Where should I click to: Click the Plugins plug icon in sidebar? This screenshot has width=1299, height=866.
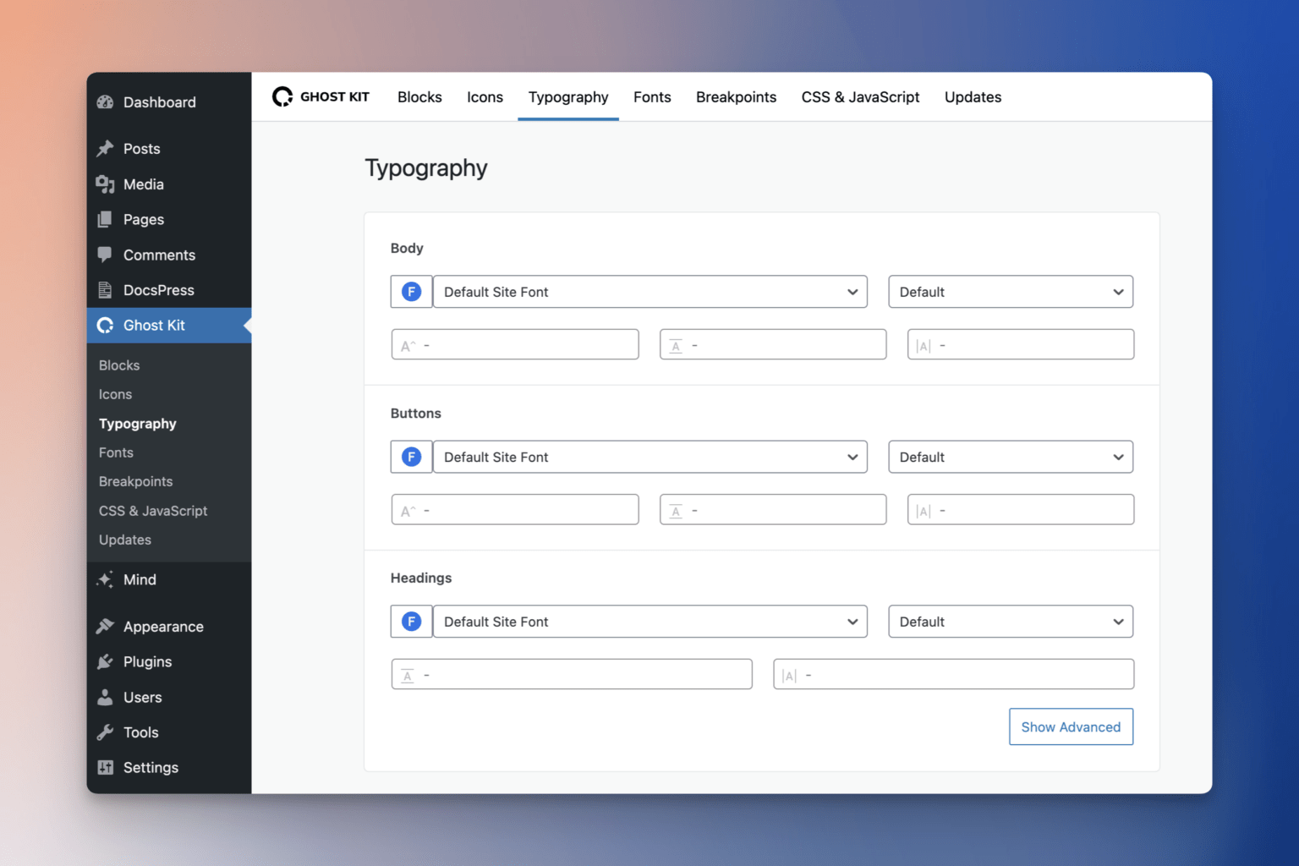coord(106,662)
